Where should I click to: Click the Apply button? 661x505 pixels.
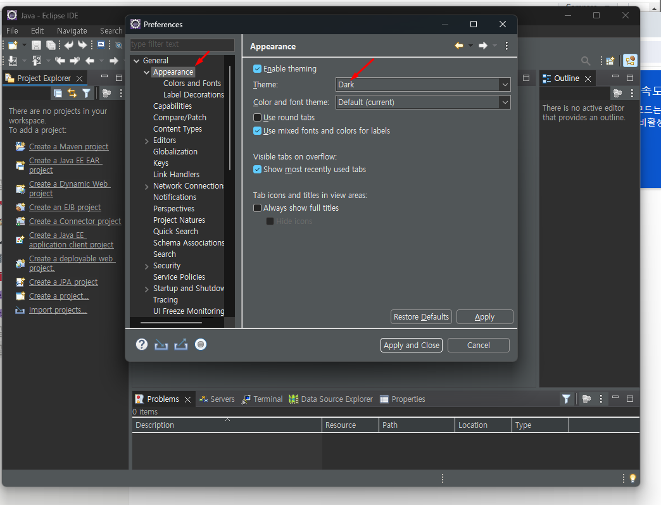(x=485, y=316)
